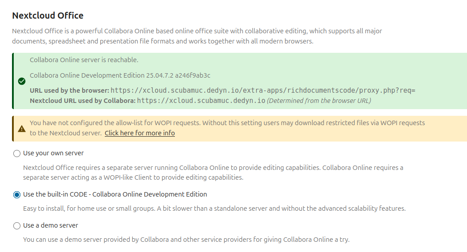Click the WOPI allow-list warning message text
Screen dimensions: 467x252
pos(227,123)
